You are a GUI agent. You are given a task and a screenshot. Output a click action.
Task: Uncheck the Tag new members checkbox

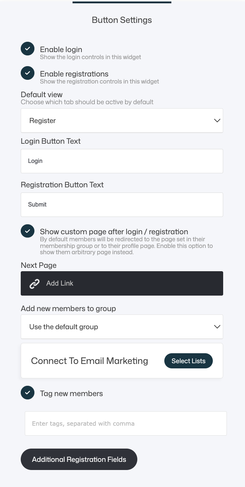[x=27, y=393]
